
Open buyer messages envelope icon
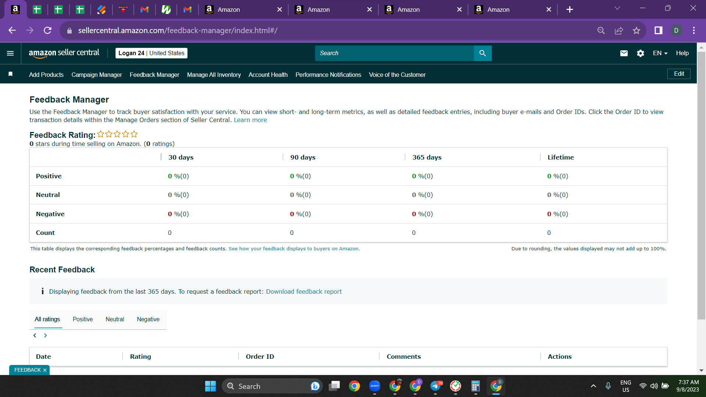tap(624, 53)
